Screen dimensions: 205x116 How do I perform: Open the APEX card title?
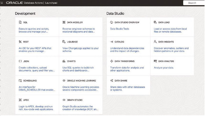point(26,100)
